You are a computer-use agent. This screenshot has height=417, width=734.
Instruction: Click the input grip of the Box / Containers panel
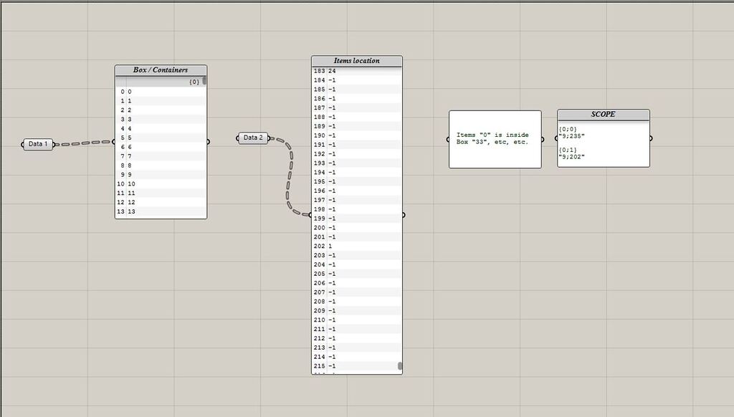[x=113, y=142]
